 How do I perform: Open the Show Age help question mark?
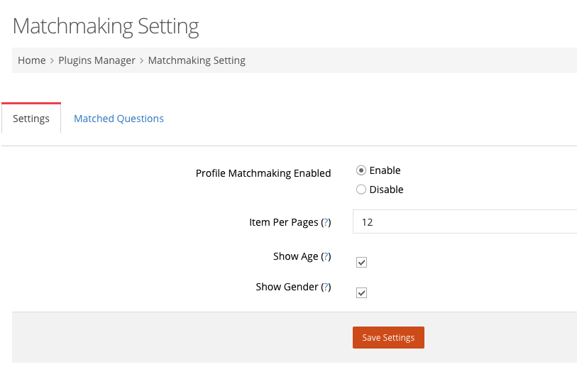click(326, 256)
